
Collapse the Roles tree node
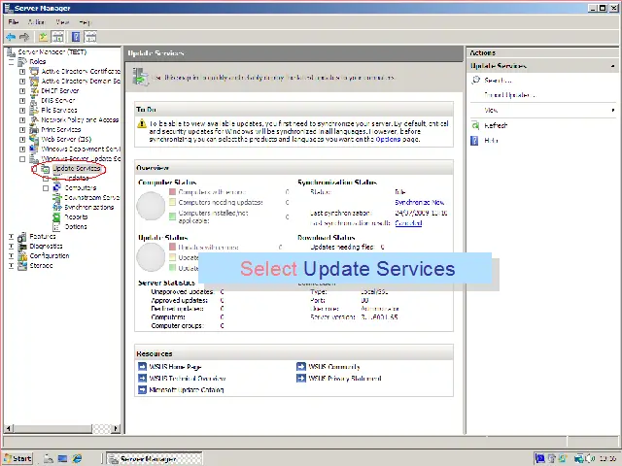[x=11, y=62]
